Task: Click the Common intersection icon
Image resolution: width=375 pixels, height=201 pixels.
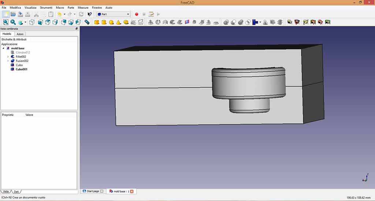Action: coord(248,22)
